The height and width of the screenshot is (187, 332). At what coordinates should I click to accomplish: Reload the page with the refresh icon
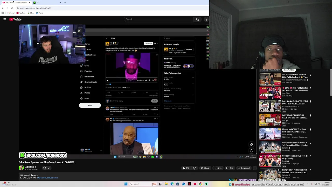pyautogui.click(x=12, y=8)
